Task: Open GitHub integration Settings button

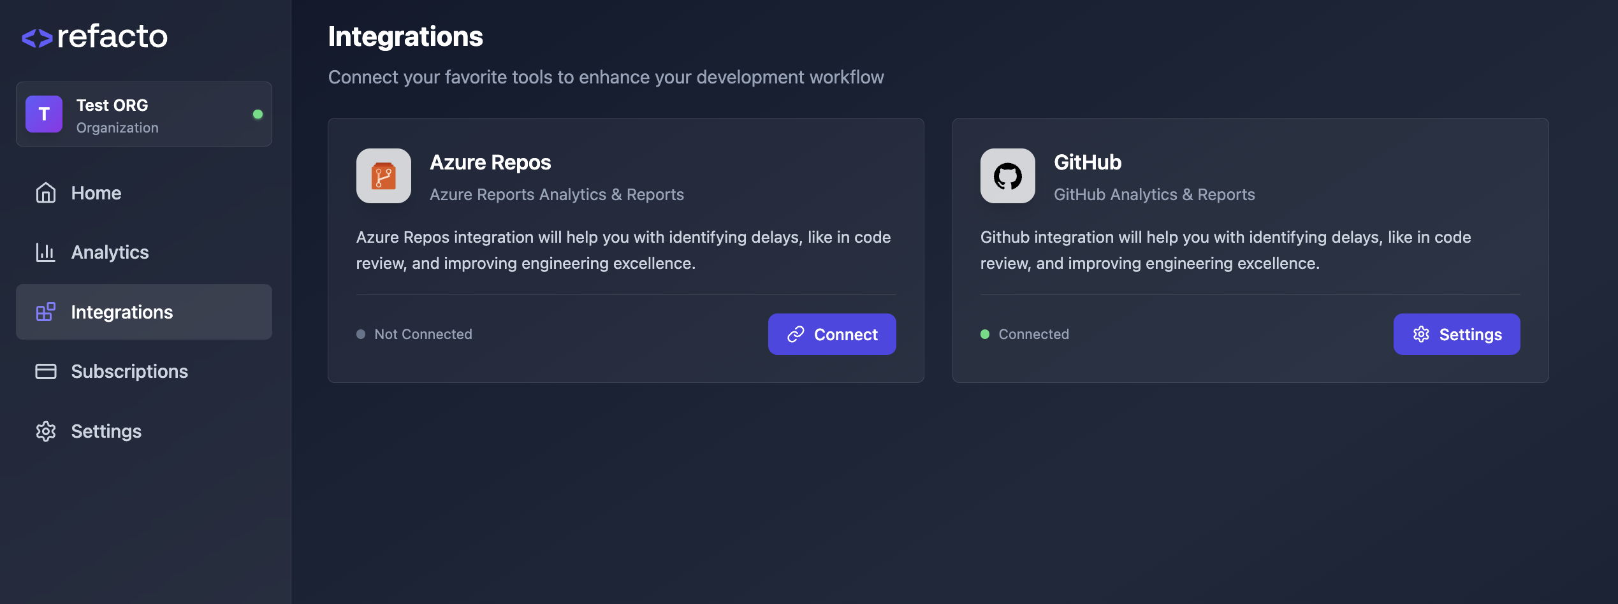Action: click(1457, 334)
